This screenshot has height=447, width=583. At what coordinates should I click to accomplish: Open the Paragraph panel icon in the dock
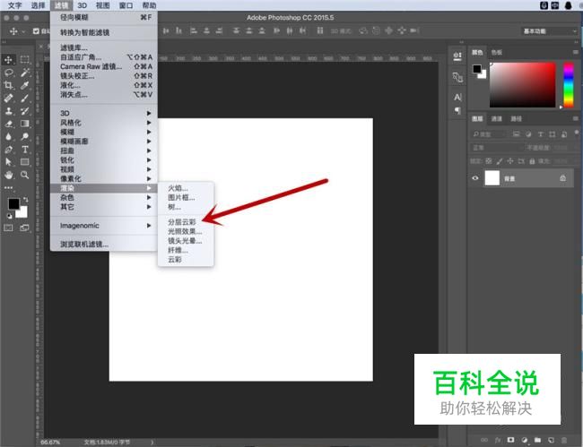pos(457,111)
